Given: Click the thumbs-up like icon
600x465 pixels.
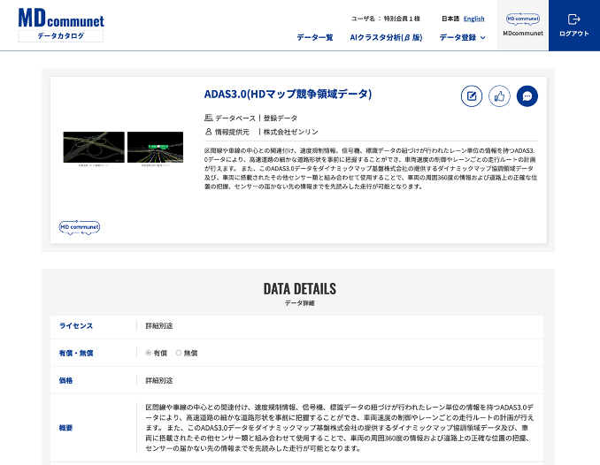Looking at the screenshot, I should 500,96.
